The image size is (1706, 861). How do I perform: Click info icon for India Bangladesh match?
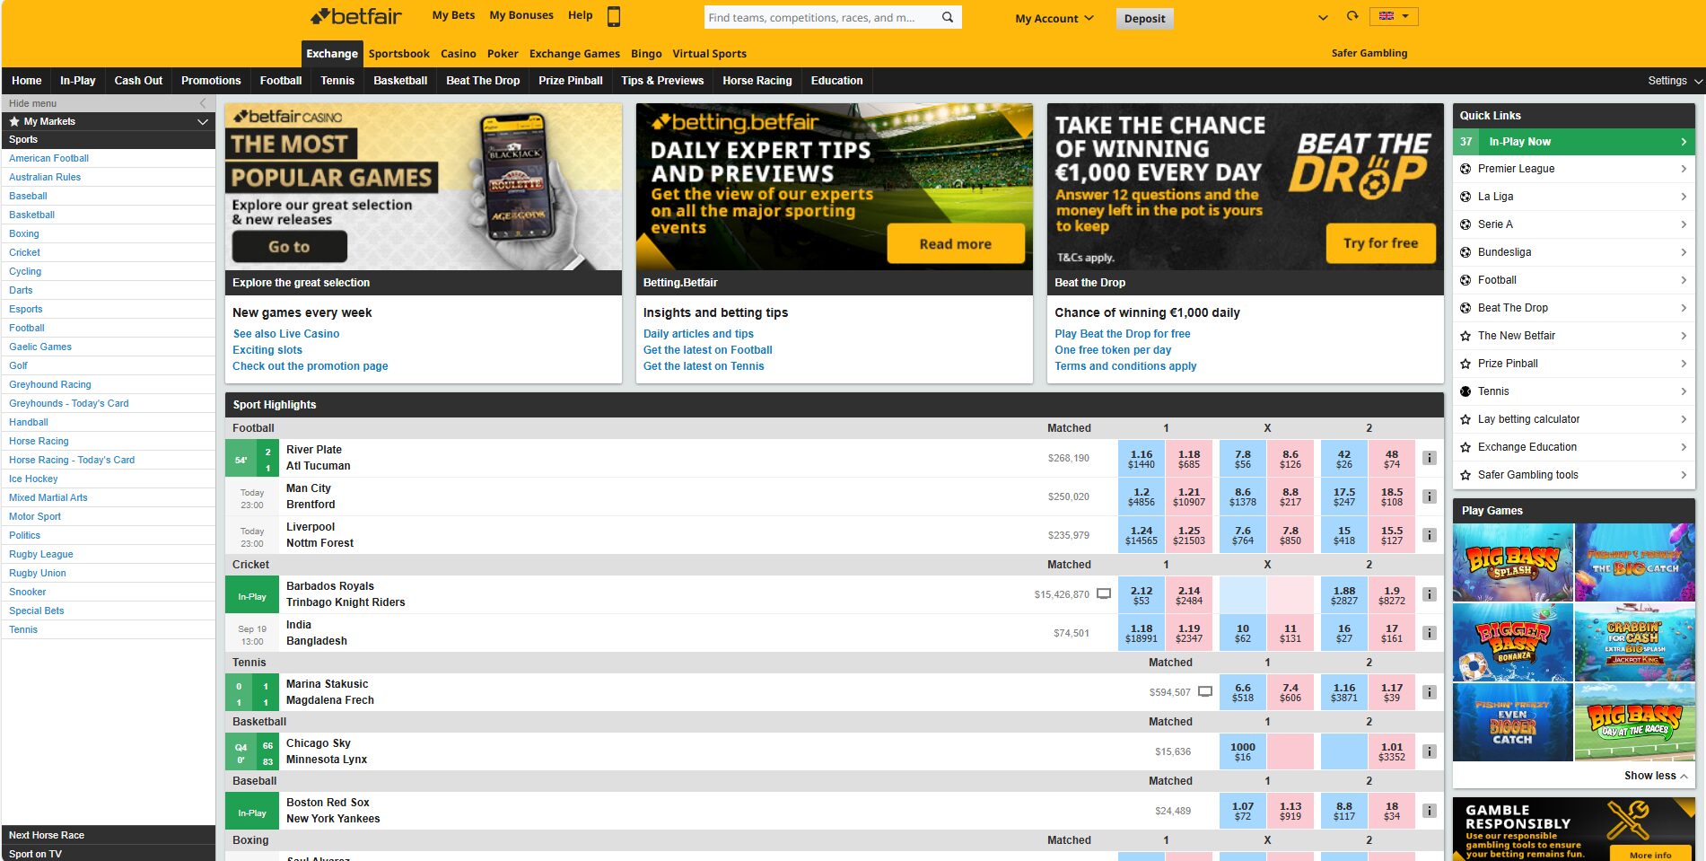[1430, 633]
